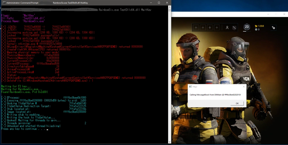The image size is (288, 145).
Task: Open the Command Prompt system menu icon
Action: [3, 3]
